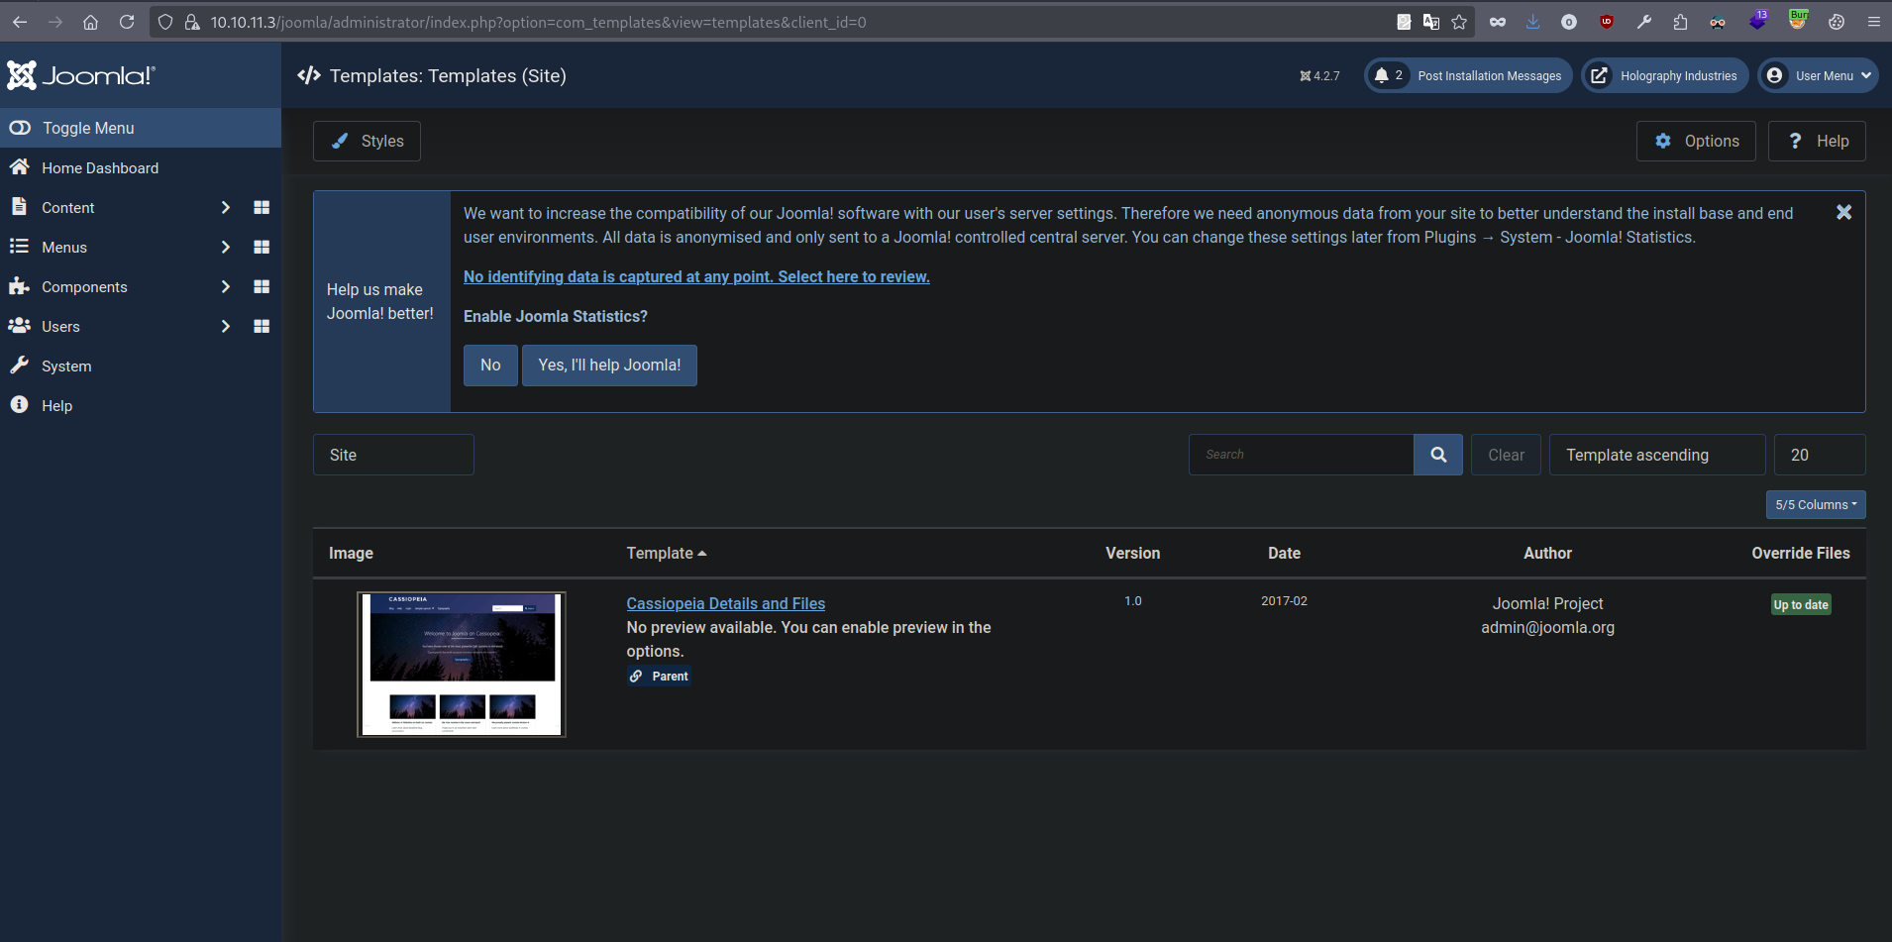The image size is (1892, 942).
Task: Click the Up to date badge
Action: [1801, 604]
